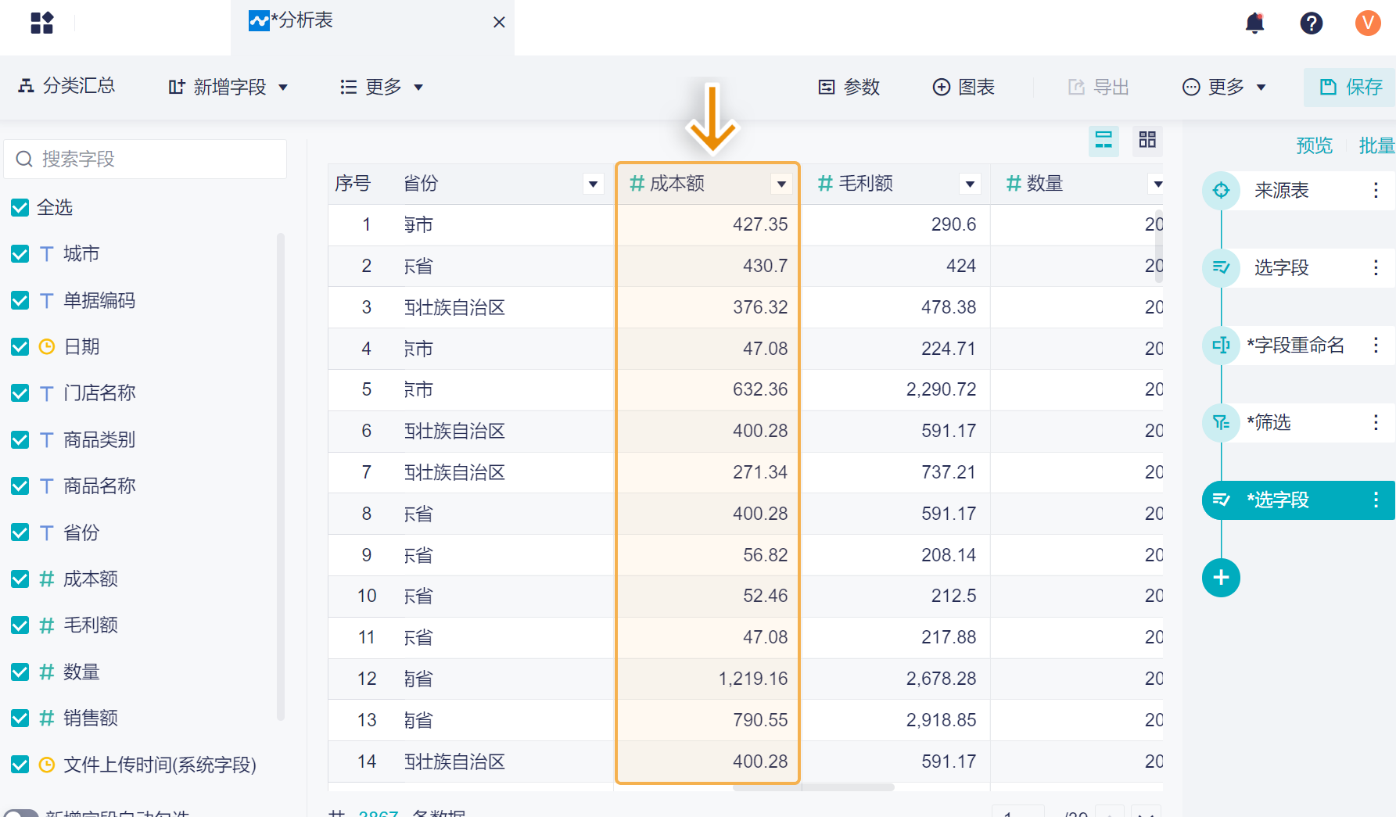Click the 搜索字段 search input
The height and width of the screenshot is (817, 1396).
tap(156, 159)
